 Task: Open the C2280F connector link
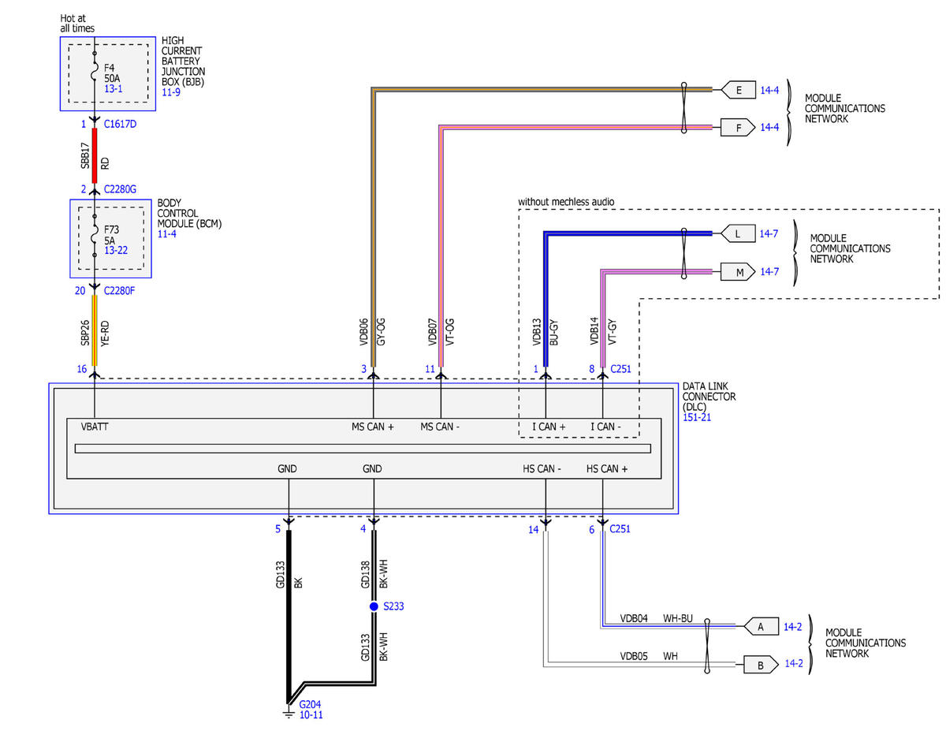[x=120, y=290]
